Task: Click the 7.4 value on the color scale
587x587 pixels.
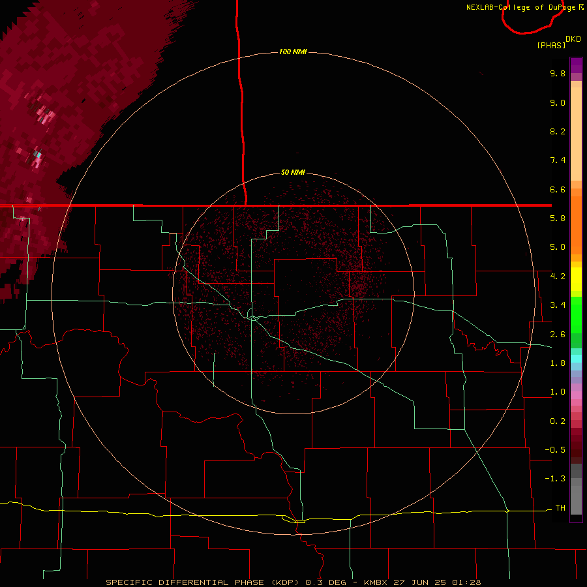Action: click(x=558, y=160)
